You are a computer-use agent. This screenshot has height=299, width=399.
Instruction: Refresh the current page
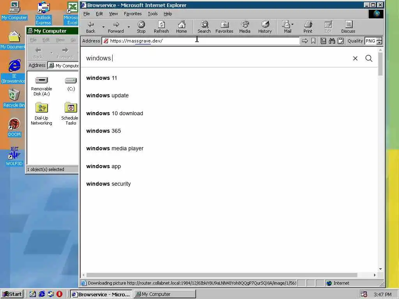coord(161,27)
